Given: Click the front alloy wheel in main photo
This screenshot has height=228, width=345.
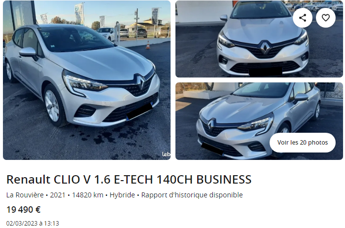Looking at the screenshot, I should (52, 106).
